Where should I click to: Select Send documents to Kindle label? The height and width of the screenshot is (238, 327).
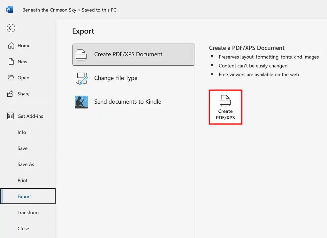click(x=127, y=102)
